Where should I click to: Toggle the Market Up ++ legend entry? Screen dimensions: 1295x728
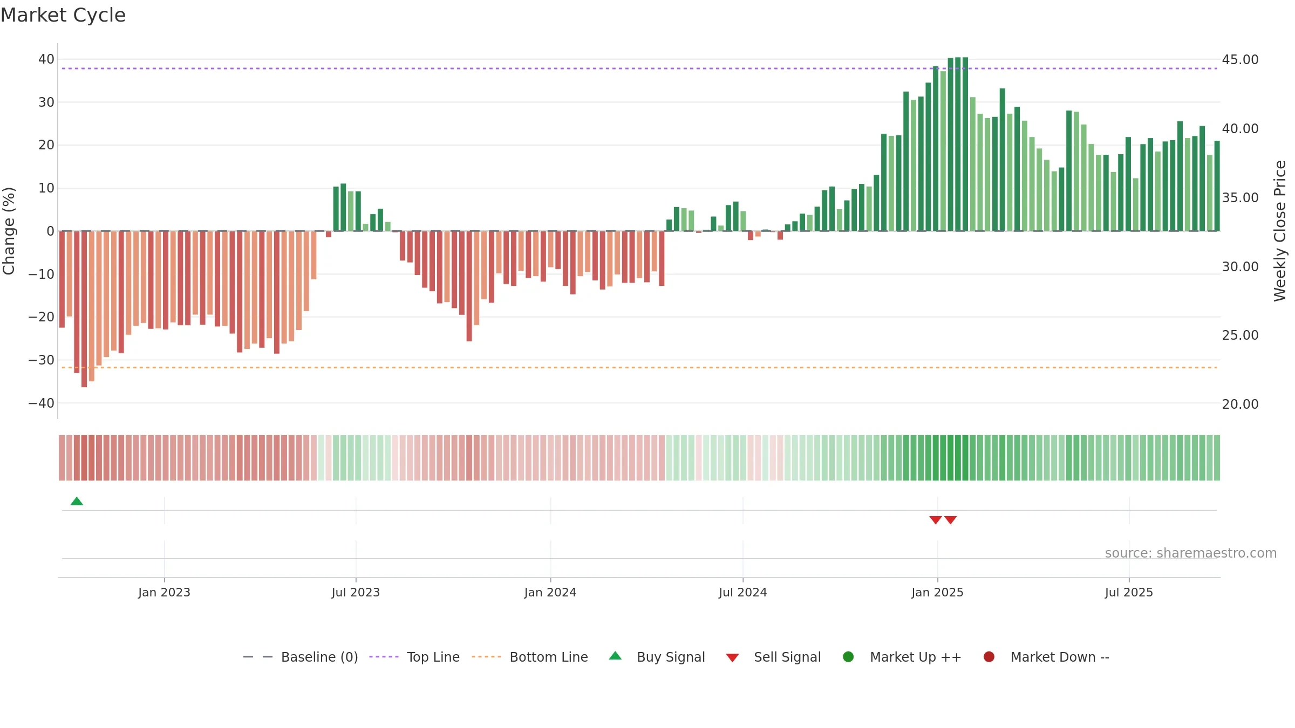click(902, 657)
